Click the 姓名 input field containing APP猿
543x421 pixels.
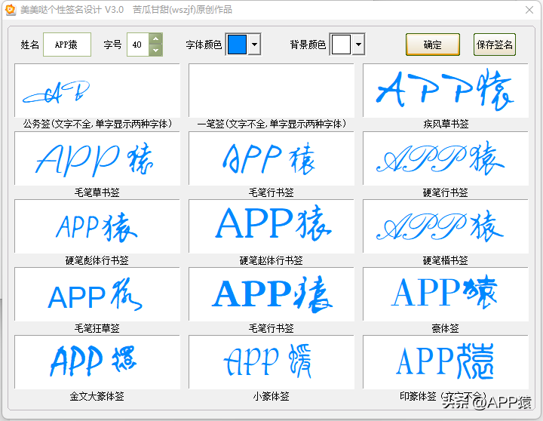67,45
